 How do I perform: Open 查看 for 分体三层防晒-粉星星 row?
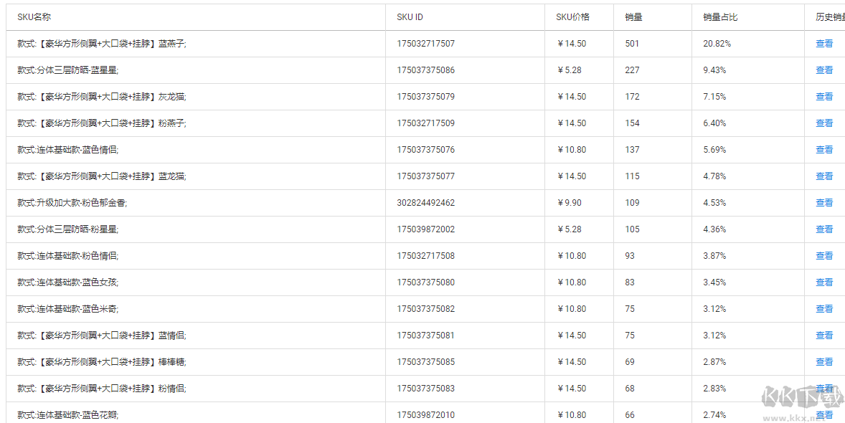[824, 229]
